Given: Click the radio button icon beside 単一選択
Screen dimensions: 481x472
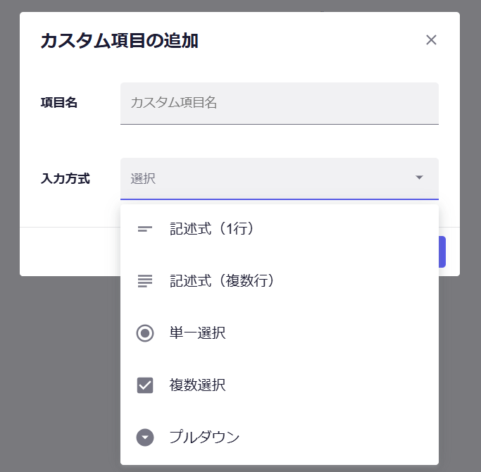Looking at the screenshot, I should [144, 333].
